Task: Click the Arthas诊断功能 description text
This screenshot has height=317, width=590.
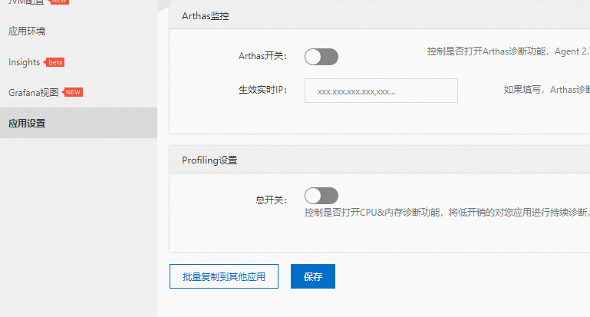Action: coord(507,51)
